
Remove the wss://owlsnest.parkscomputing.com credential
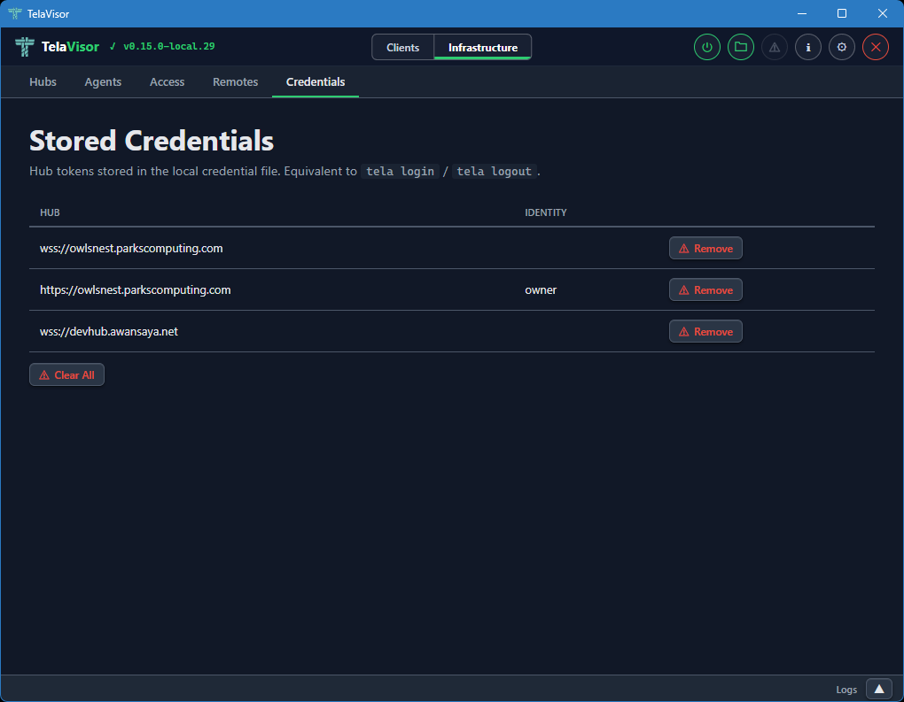(x=705, y=248)
